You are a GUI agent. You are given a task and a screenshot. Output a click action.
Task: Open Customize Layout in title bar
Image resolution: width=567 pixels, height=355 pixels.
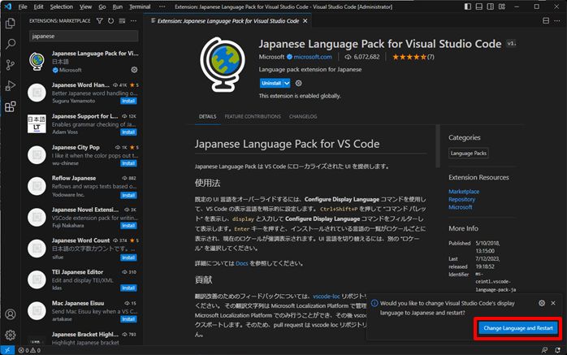[x=502, y=6]
